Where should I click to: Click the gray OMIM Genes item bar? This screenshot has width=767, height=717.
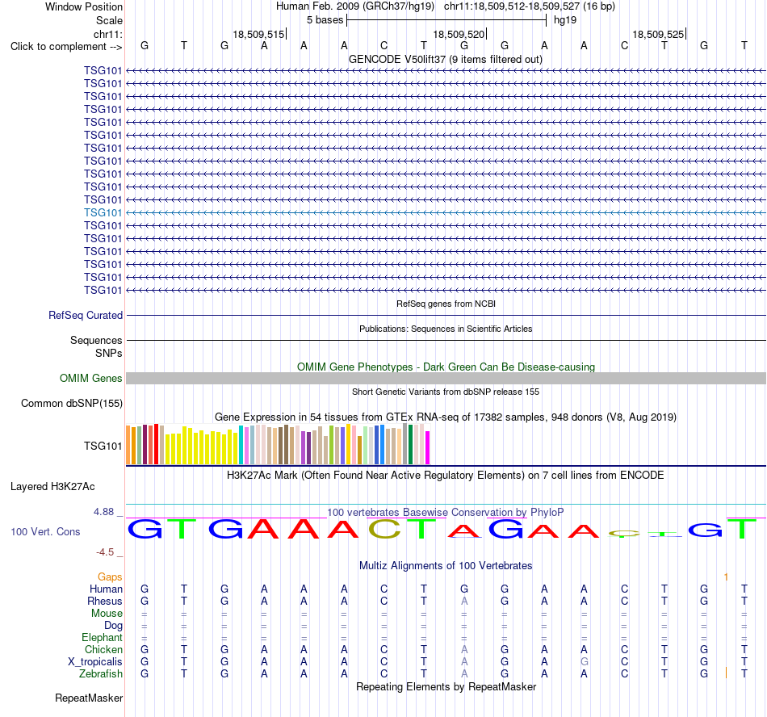pyautogui.click(x=446, y=378)
